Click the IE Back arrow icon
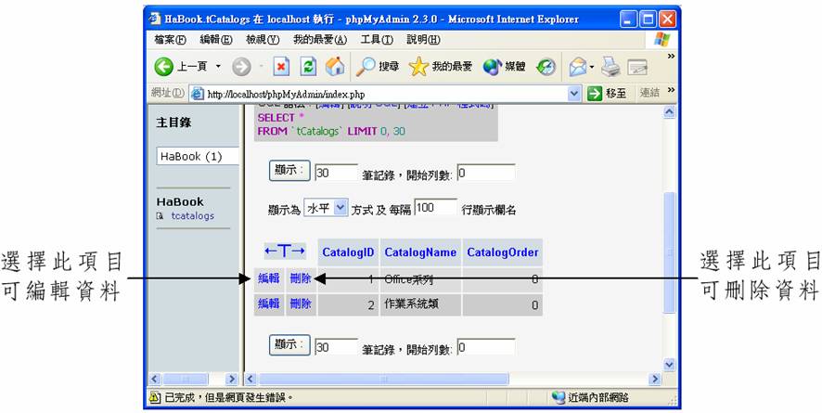Viewport: 822px width, 413px height. (163, 67)
